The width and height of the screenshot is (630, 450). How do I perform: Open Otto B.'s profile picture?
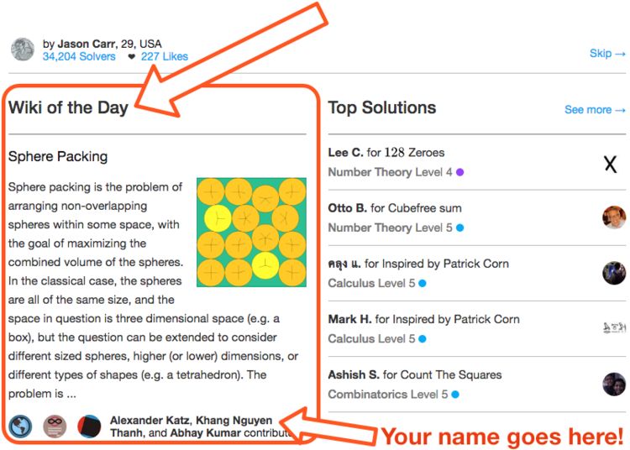[614, 217]
